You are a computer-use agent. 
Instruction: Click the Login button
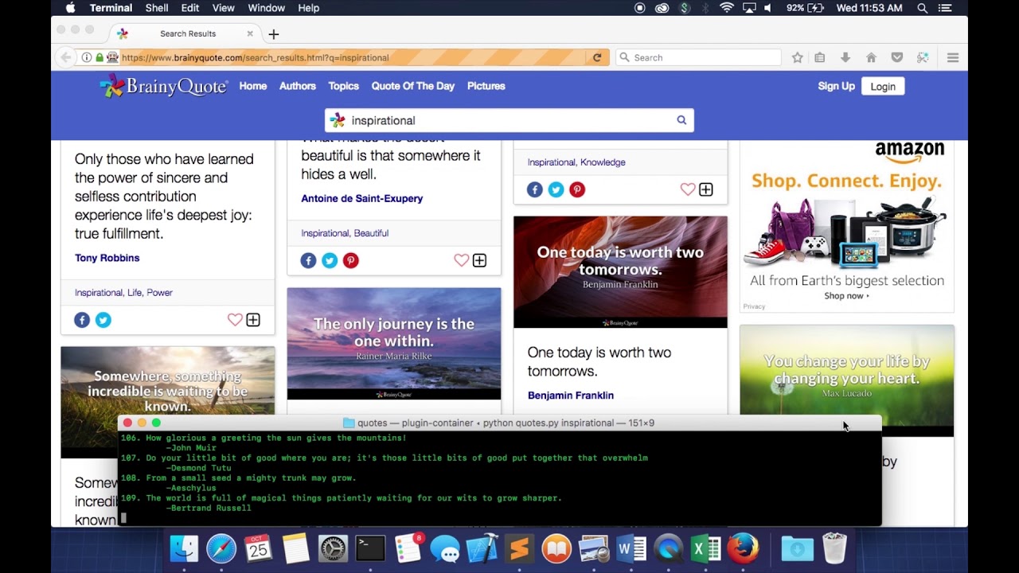[x=883, y=86]
